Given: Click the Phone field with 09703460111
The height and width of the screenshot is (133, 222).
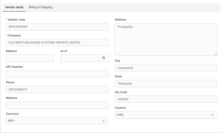Looking at the screenshot, I should [57, 89].
